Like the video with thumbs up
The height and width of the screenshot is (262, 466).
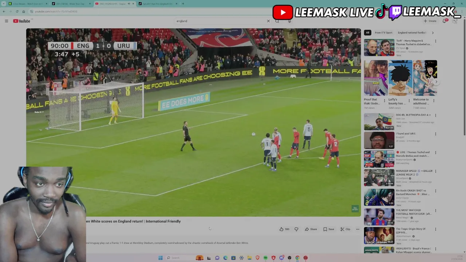tap(284, 229)
